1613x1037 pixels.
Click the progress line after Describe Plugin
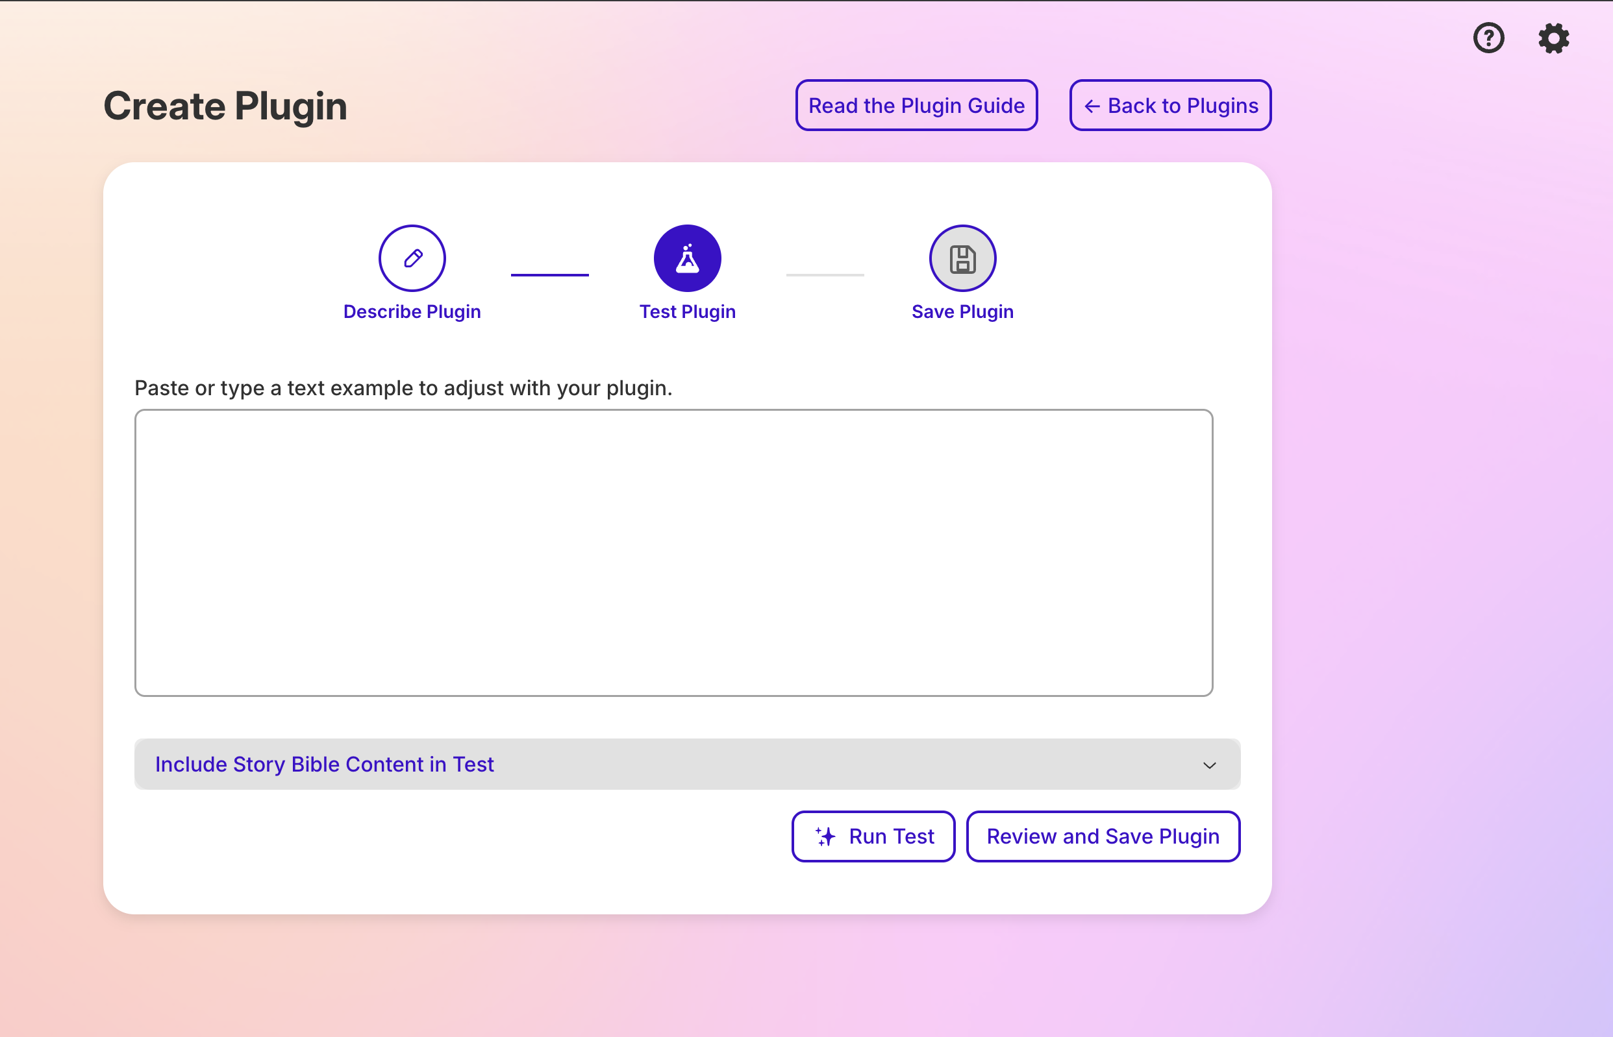point(549,274)
